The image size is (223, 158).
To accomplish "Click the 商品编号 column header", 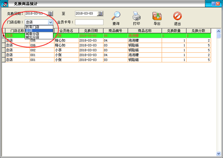I will (116, 31).
